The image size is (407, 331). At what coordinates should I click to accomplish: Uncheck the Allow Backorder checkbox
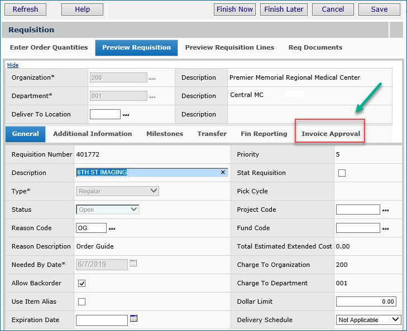coord(82,284)
